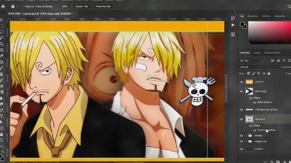Lock transparent pixels icon
The width and height of the screenshot is (291, 163).
pos(249,73)
